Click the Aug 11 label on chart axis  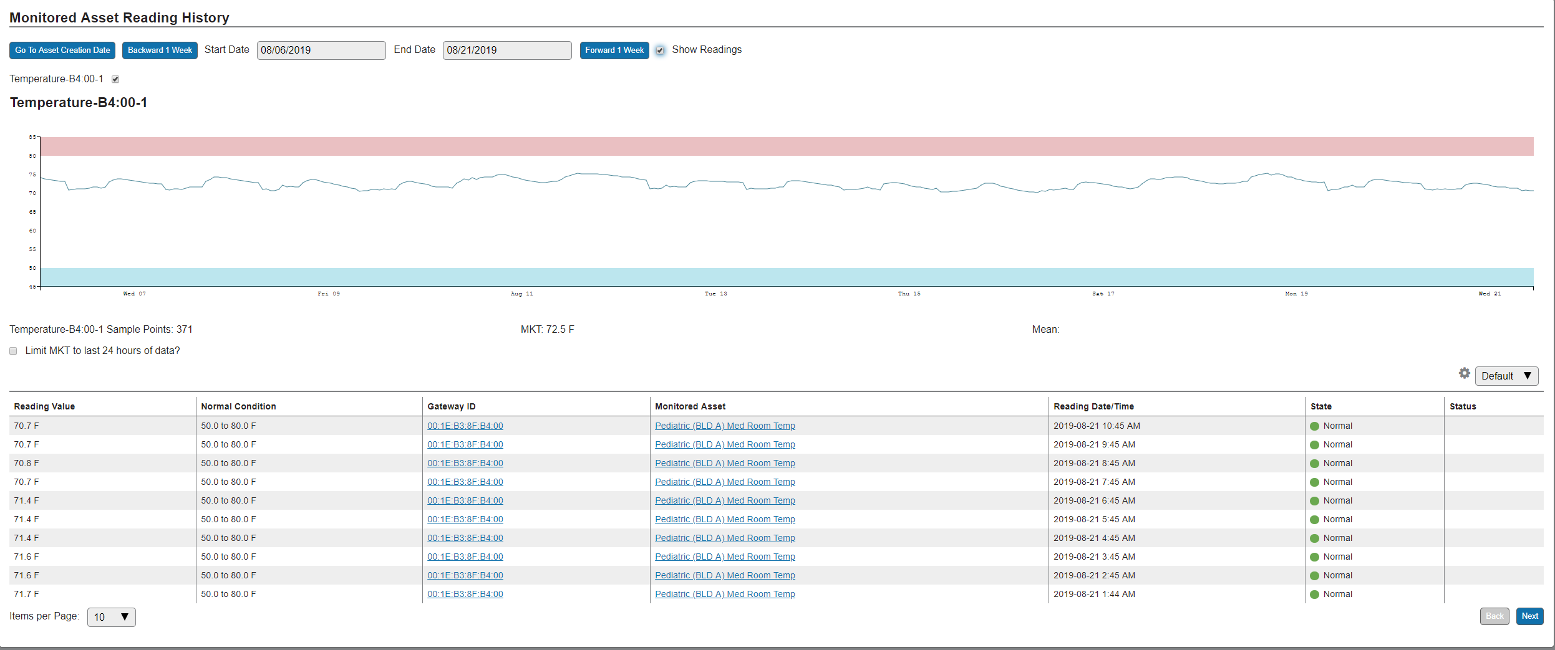pyautogui.click(x=522, y=294)
